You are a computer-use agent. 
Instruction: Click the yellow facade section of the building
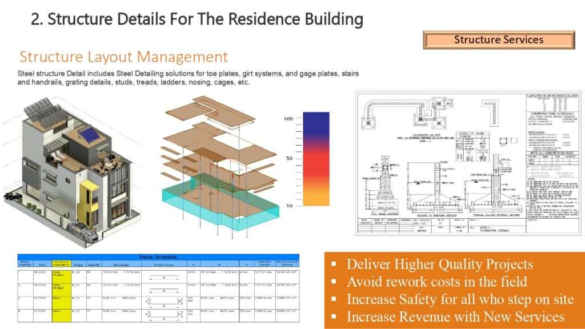point(87,200)
